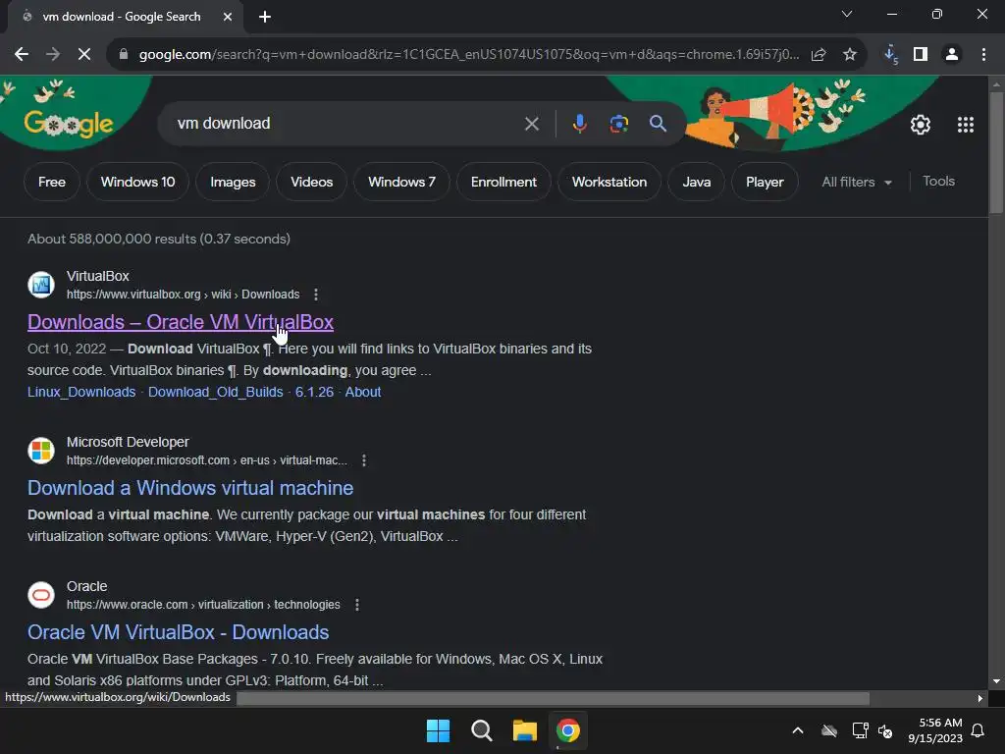Open the VirtualBox result three-dot options
The image size is (1005, 754).
[x=316, y=295]
